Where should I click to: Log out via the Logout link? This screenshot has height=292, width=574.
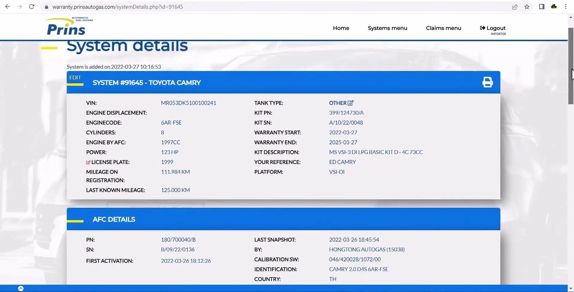(x=493, y=28)
